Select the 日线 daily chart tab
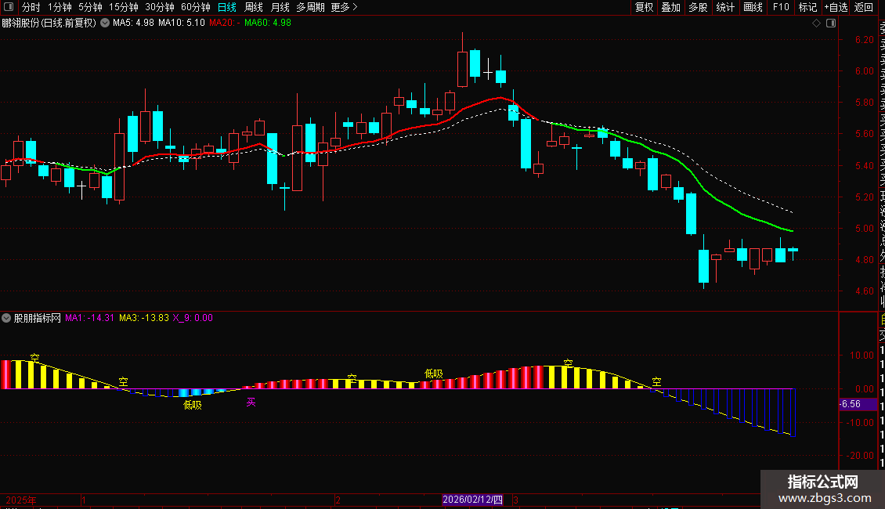This screenshot has width=885, height=509. pyautogui.click(x=227, y=7)
